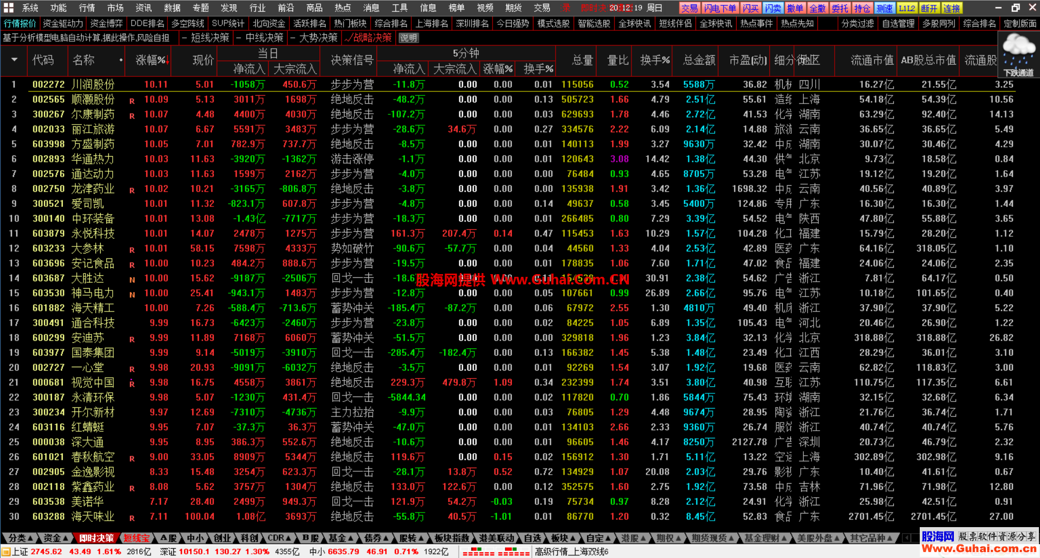1040x558 pixels.
Task: Switch to the 北向资金 tab
Action: point(269,24)
